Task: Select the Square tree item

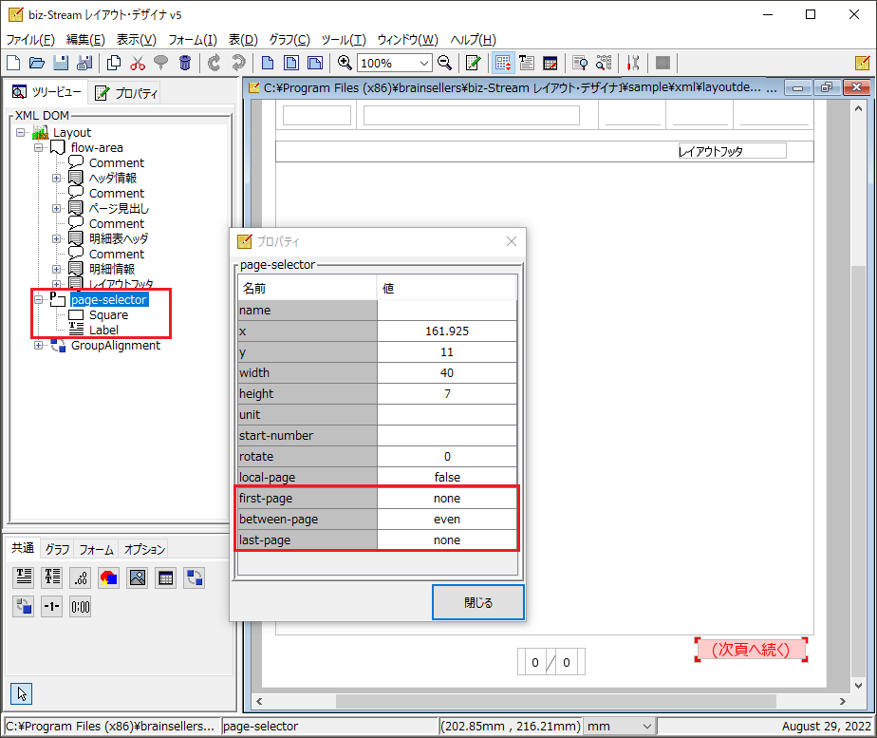Action: [108, 315]
